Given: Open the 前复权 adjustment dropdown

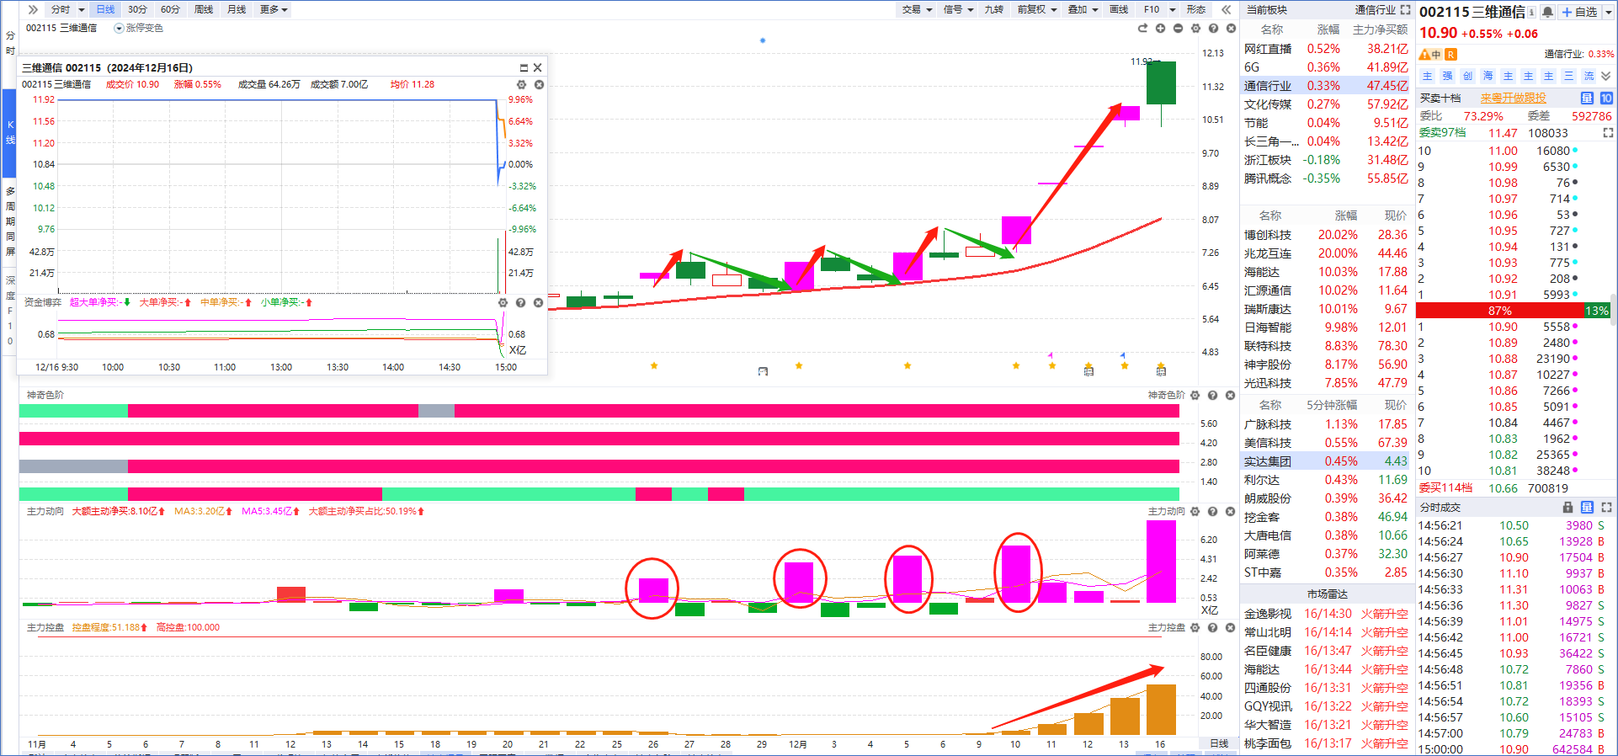Looking at the screenshot, I should coord(1036,9).
